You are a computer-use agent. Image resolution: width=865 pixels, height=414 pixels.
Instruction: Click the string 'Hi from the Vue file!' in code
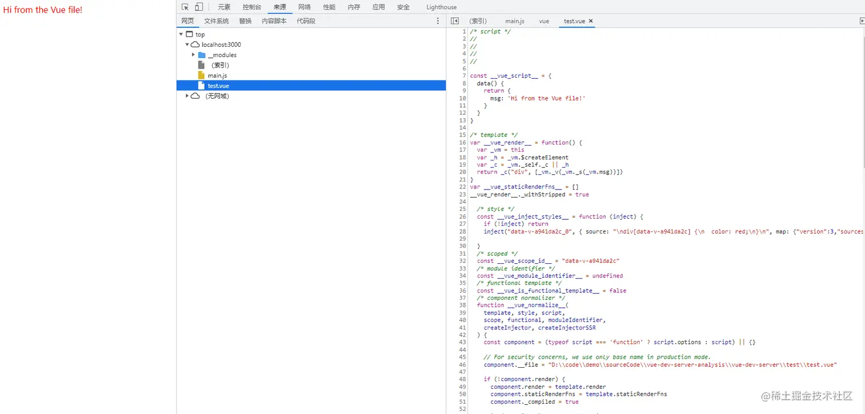click(547, 98)
